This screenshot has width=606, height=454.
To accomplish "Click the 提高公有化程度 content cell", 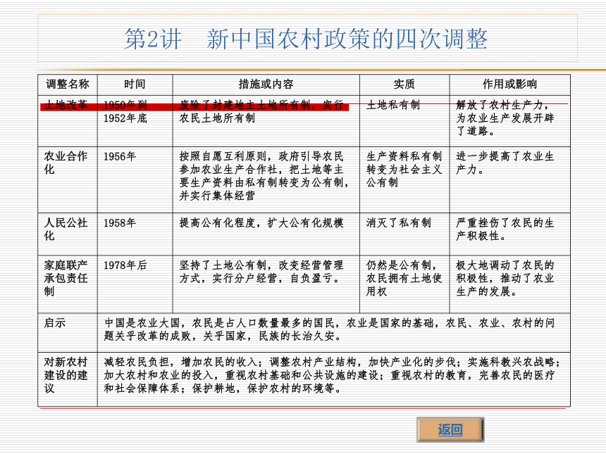I will (x=266, y=234).
